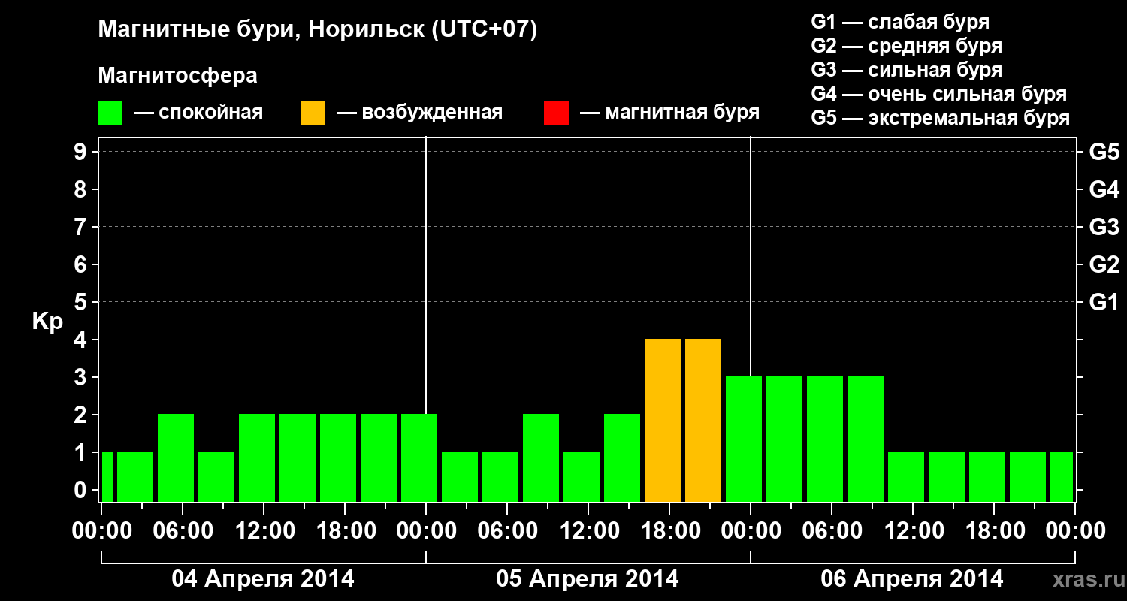Click 'G2 — средняя буря' legend line

(x=907, y=46)
